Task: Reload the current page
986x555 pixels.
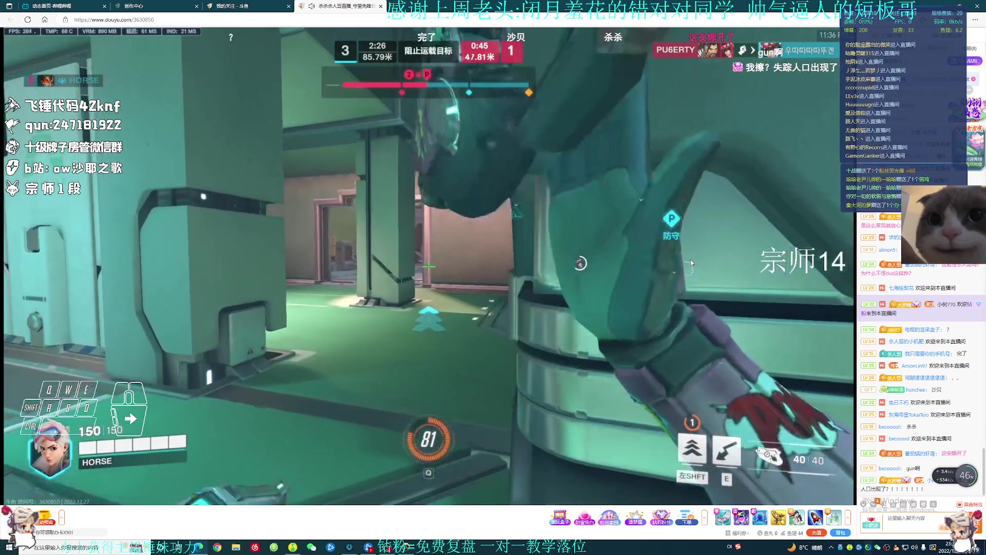Action: tap(28, 20)
